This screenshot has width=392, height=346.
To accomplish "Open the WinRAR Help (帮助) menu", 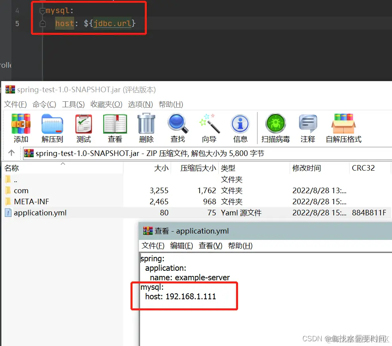I will click(171, 104).
